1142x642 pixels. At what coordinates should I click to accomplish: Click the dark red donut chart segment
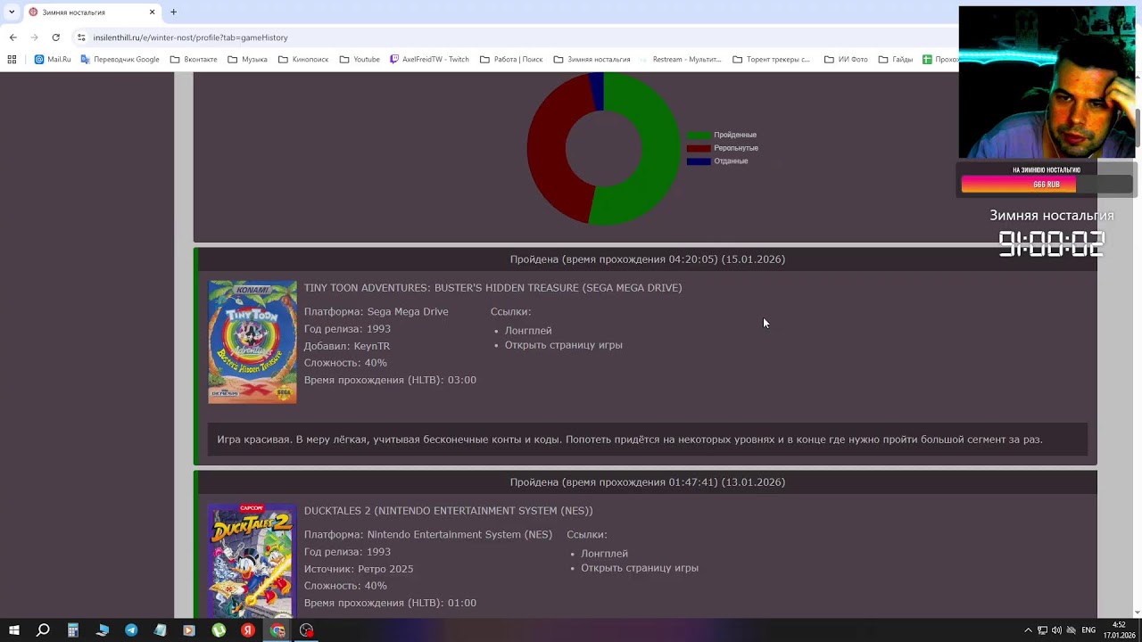click(x=549, y=152)
